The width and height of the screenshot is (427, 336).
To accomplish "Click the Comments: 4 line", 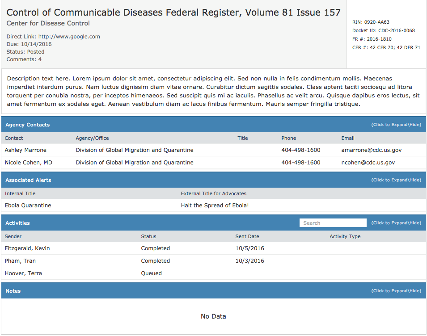I will [x=24, y=59].
